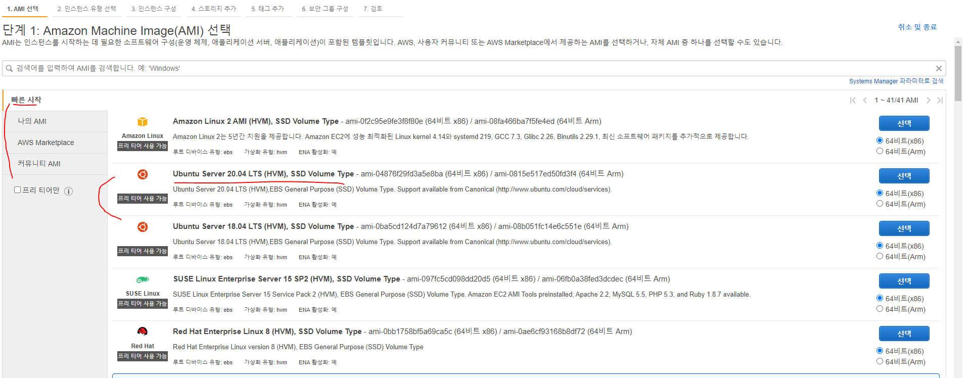Open step 1 AMI 선택 tab
This screenshot has width=968, height=378.
pyautogui.click(x=23, y=9)
